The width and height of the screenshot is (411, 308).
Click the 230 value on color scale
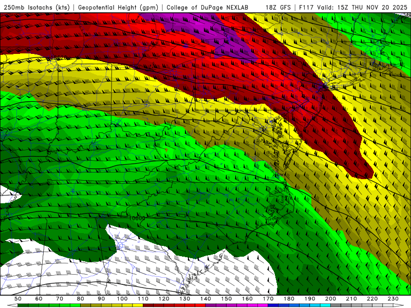(393, 299)
